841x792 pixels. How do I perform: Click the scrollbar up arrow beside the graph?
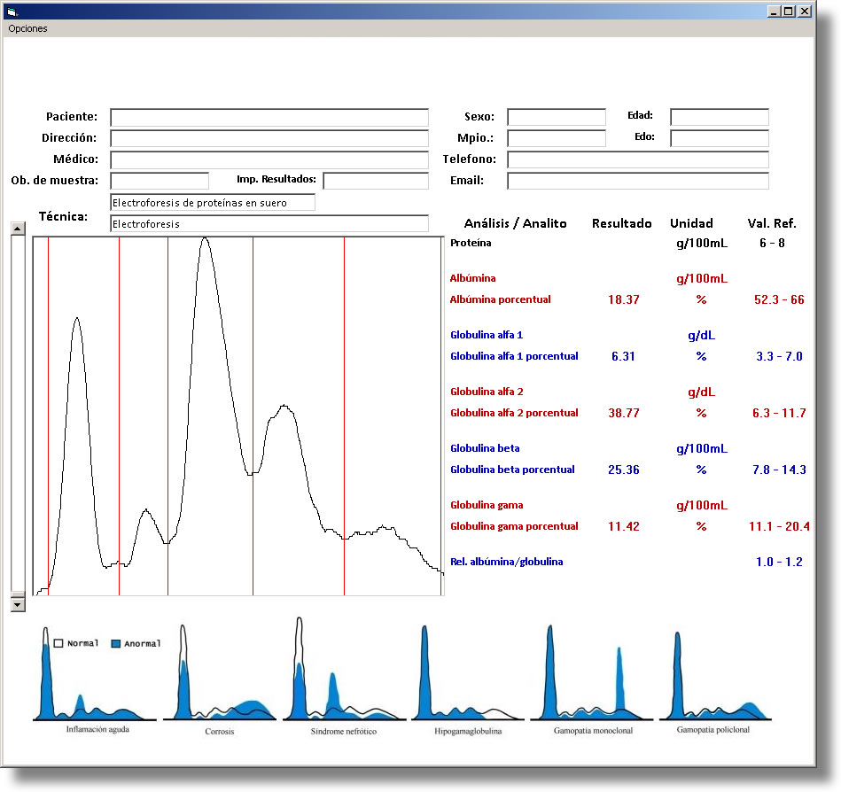pyautogui.click(x=17, y=229)
